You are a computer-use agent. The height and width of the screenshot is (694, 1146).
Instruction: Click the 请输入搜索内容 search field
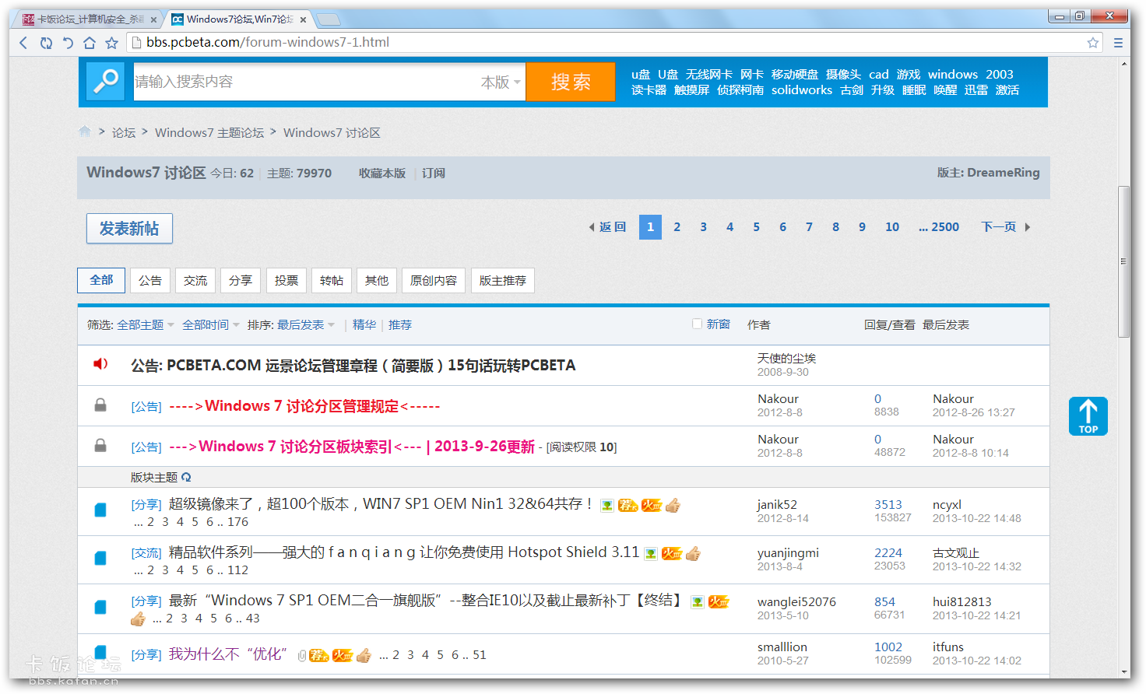point(305,82)
